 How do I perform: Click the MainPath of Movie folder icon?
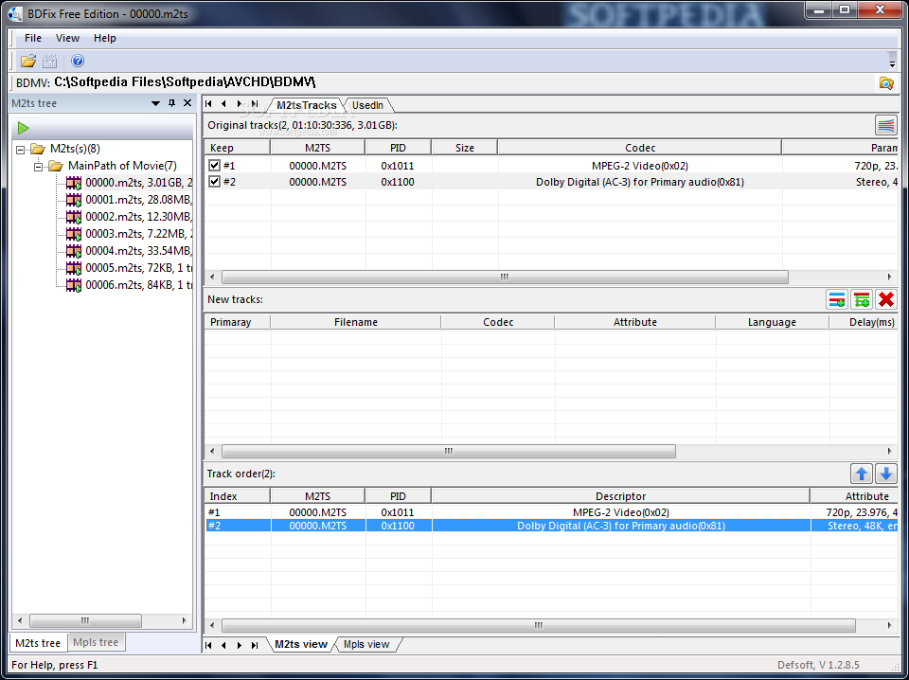point(56,167)
